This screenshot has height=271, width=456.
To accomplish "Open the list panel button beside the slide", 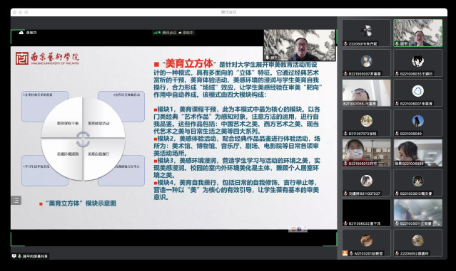I will (x=16, y=201).
